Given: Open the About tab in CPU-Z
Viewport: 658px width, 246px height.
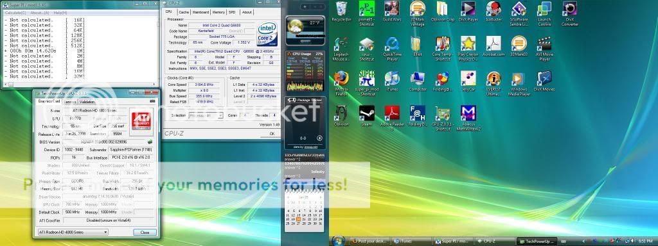Looking at the screenshot, I should (x=247, y=12).
